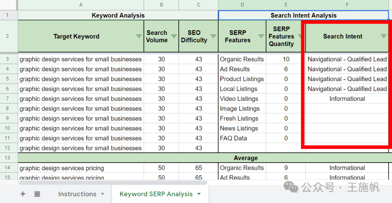The width and height of the screenshot is (392, 203).
Task: Click Navigational - Qualified Lead in row 6
Action: [347, 89]
